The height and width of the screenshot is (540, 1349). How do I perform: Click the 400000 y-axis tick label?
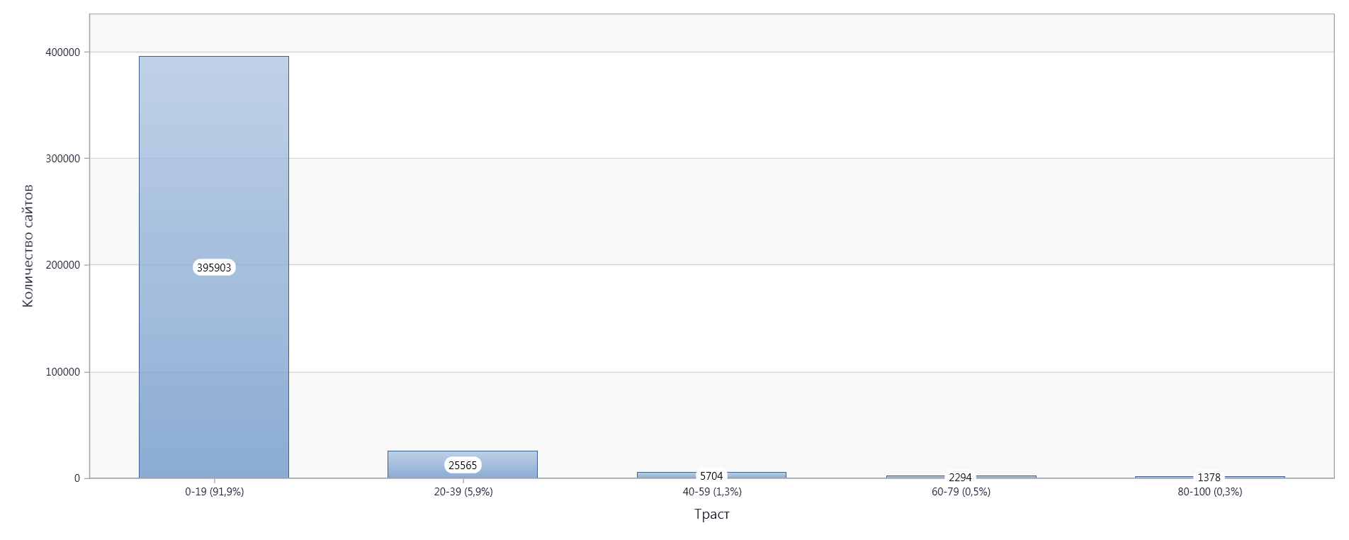pos(63,52)
